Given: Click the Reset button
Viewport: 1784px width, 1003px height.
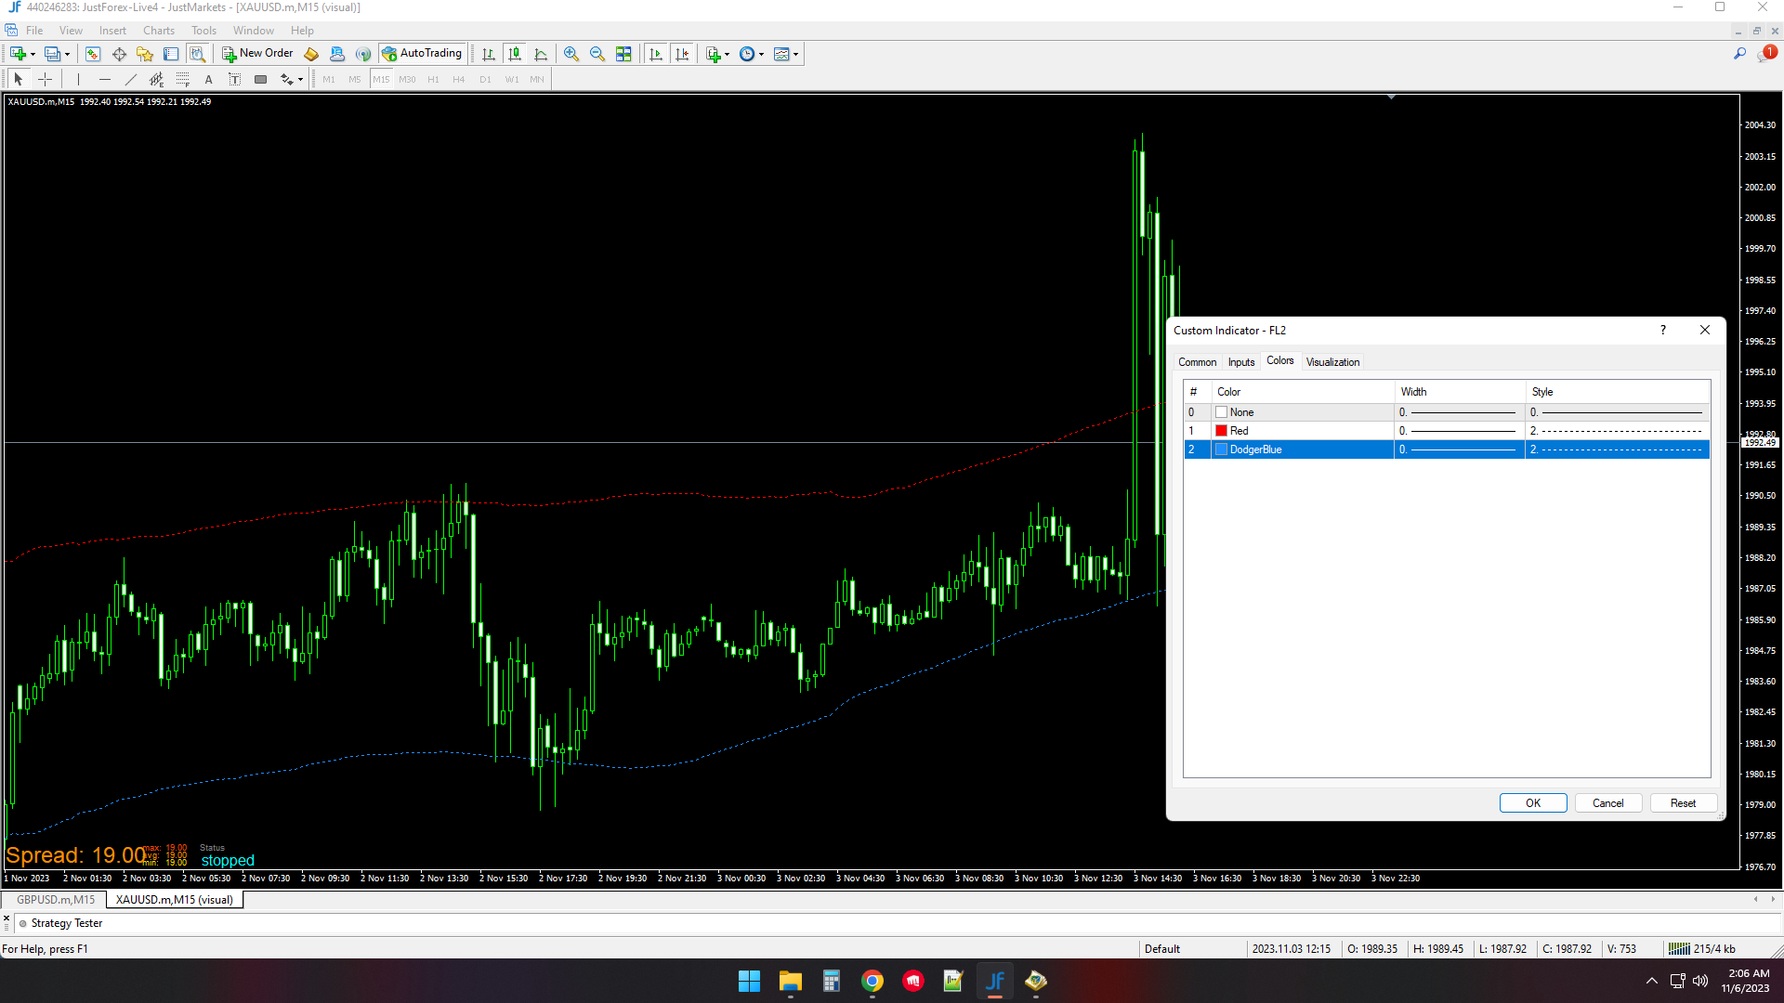Looking at the screenshot, I should pyautogui.click(x=1683, y=803).
